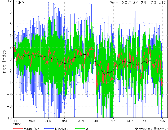Click the y-axis value 8
The width and height of the screenshot is (168, 130).
click(x=11, y=12)
